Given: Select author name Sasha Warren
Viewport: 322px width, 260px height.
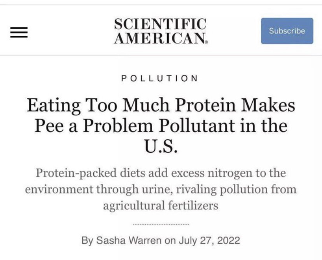Looking at the screenshot, I should [x=128, y=240].
